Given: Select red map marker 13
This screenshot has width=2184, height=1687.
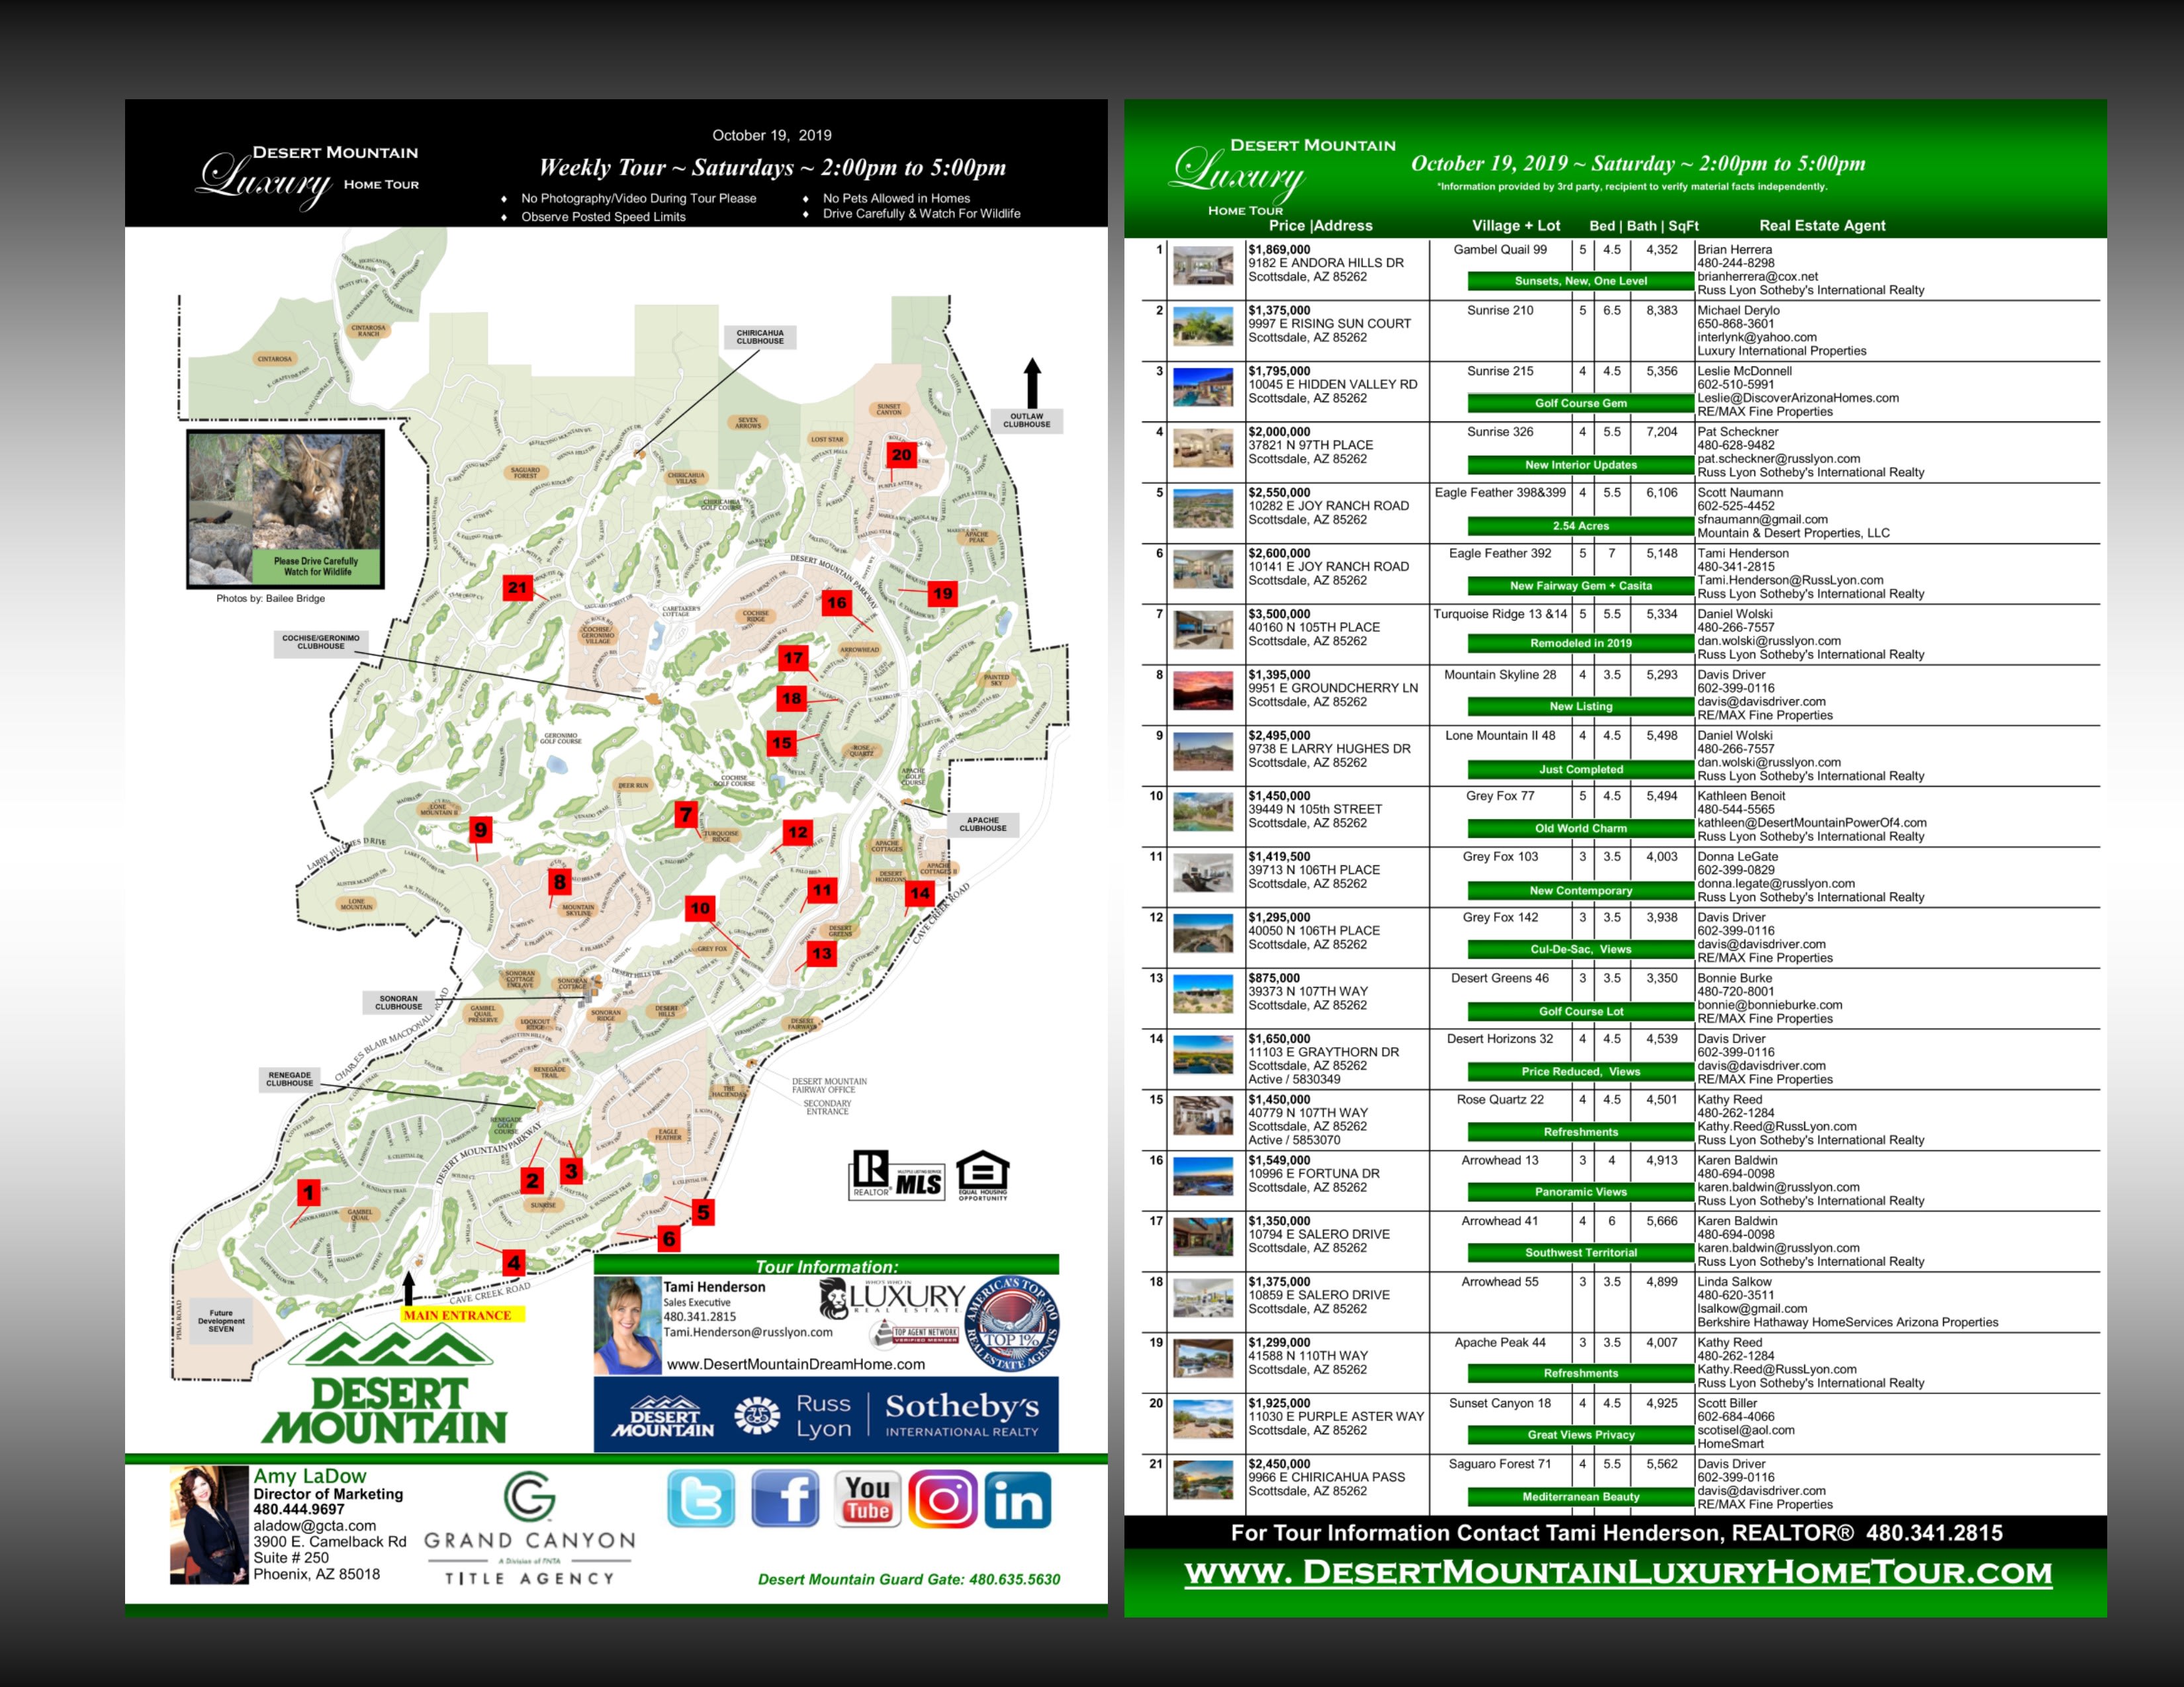Looking at the screenshot, I should [821, 953].
